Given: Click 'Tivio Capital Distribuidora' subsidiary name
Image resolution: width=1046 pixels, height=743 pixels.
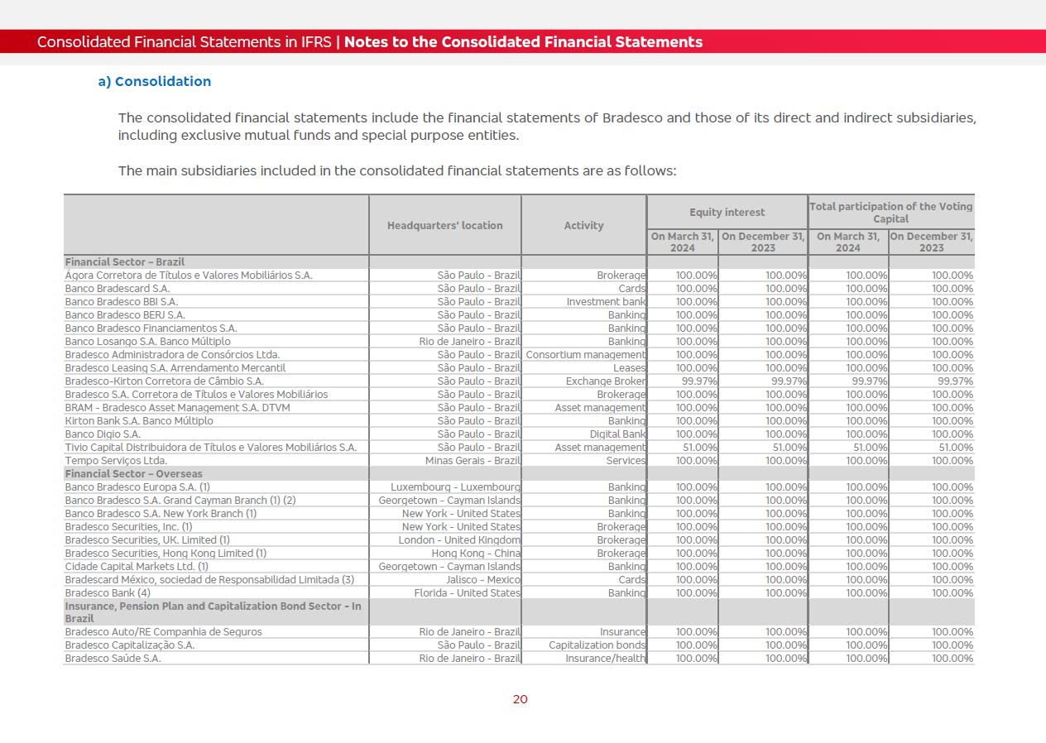Looking at the screenshot, I should coord(210,448).
